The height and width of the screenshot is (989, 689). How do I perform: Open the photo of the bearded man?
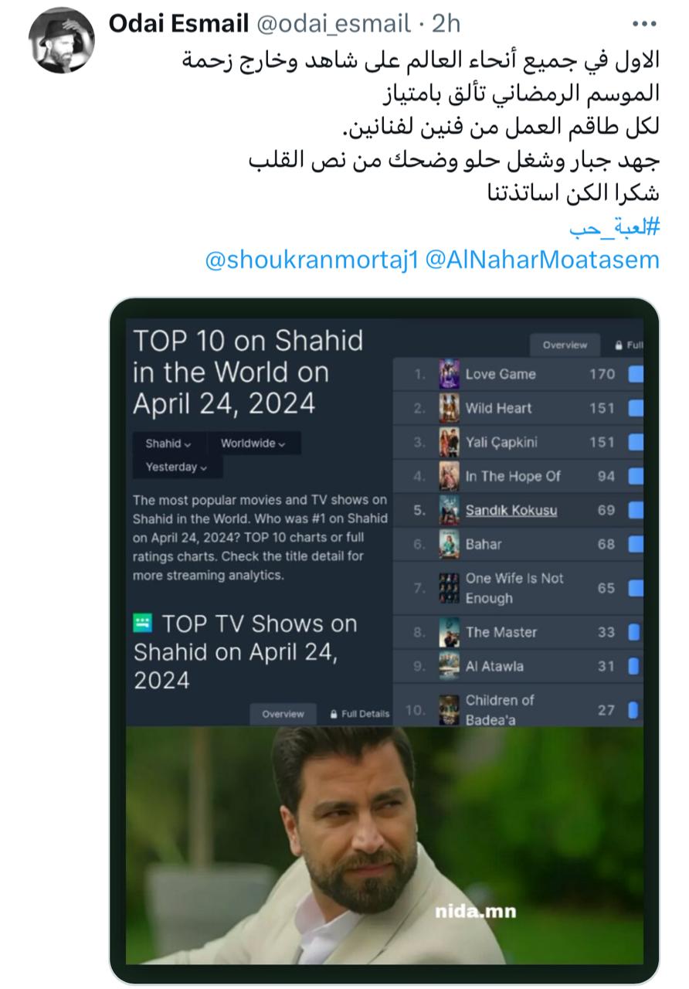coord(384,846)
